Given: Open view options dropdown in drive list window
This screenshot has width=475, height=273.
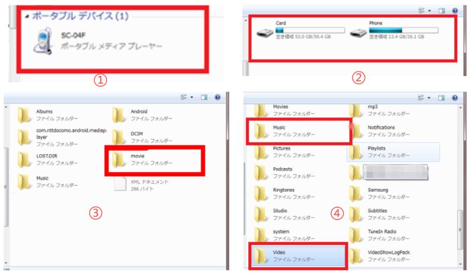Looking at the screenshot, I should coord(429,11).
